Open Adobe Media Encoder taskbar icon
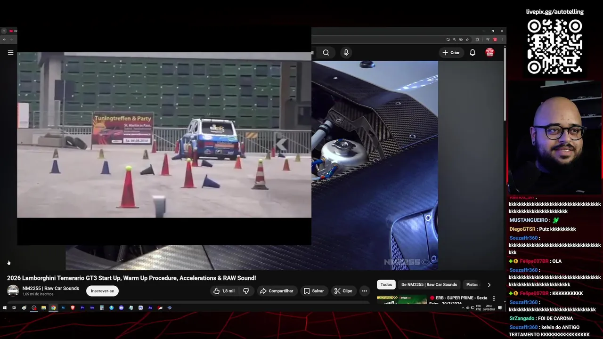 tap(92, 308)
